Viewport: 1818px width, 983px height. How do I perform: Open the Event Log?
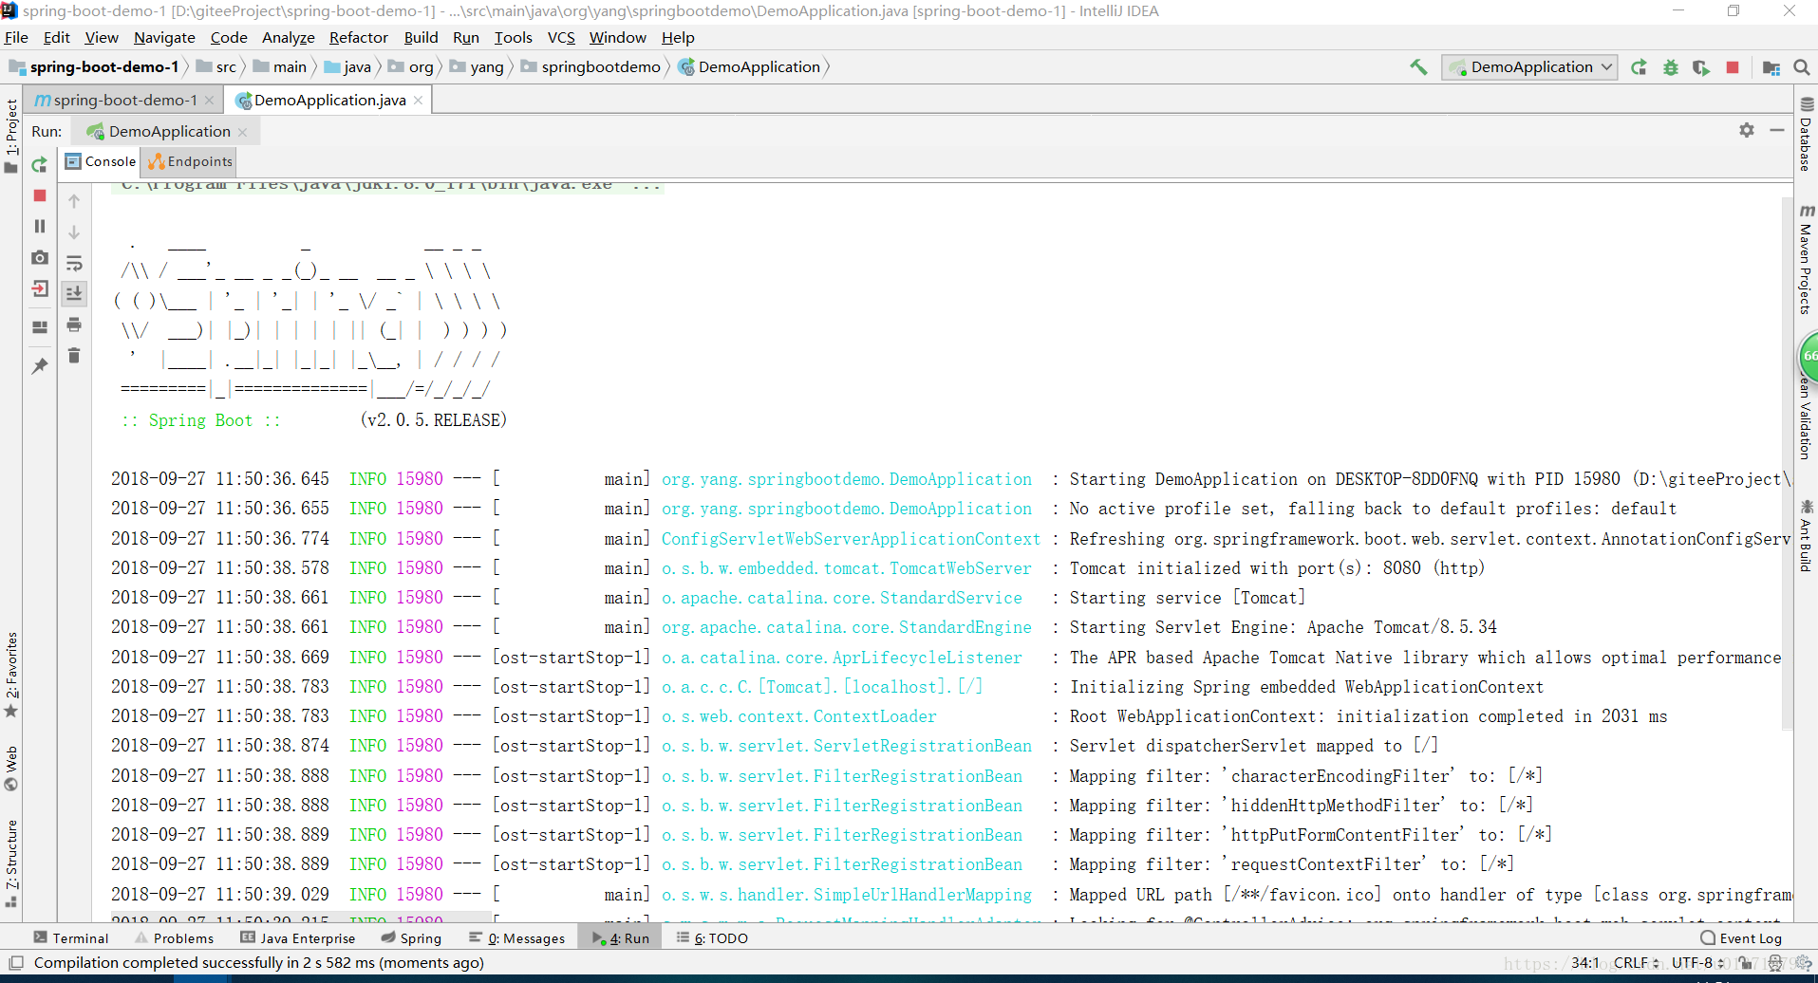pos(1741,937)
